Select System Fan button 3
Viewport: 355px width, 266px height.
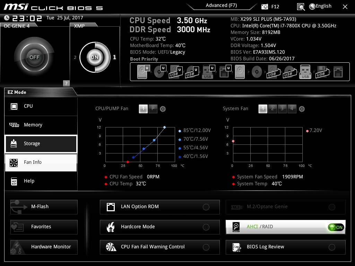point(282,109)
